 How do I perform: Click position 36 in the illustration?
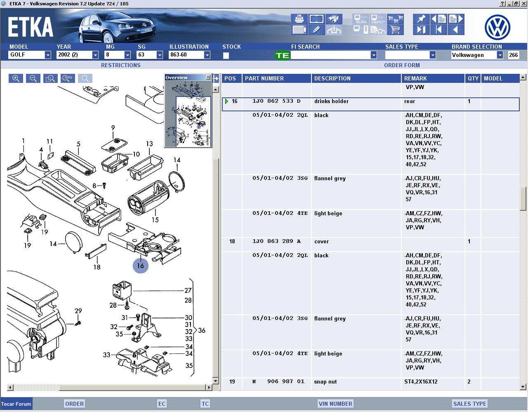(202, 330)
